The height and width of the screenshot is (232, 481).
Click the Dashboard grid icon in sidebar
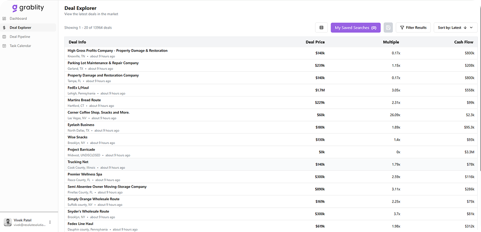[4, 19]
